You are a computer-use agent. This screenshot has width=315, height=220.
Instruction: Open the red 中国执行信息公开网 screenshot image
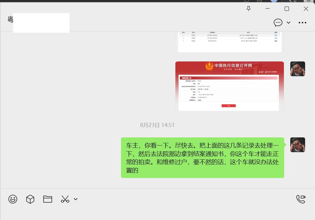coord(229,86)
